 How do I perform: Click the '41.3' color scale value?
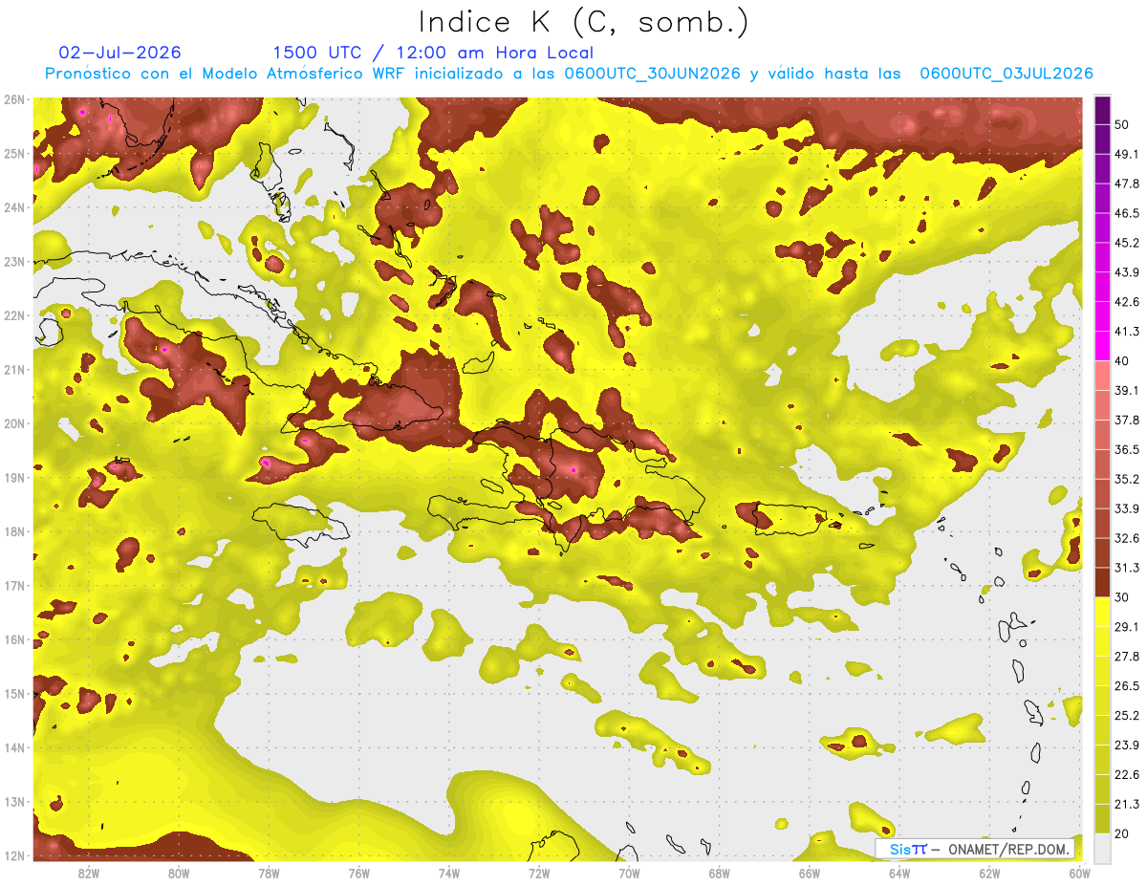pyautogui.click(x=1127, y=332)
